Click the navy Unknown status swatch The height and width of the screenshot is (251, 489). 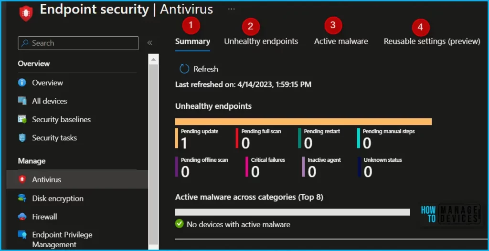coord(359,167)
